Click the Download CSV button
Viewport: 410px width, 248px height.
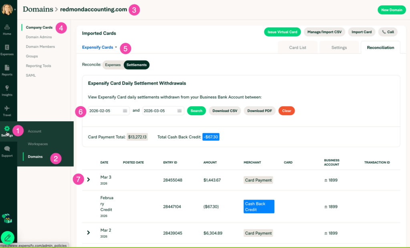[x=225, y=111]
